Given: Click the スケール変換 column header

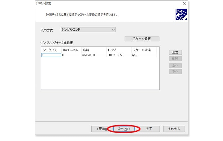Looking at the screenshot, I should coord(143,50).
